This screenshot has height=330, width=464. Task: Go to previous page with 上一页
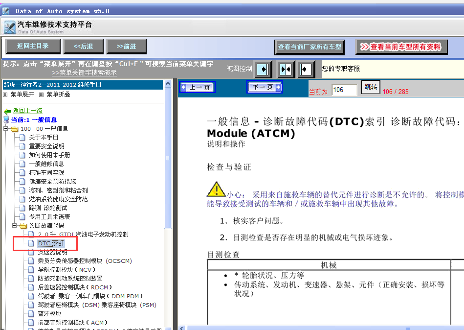point(197,87)
